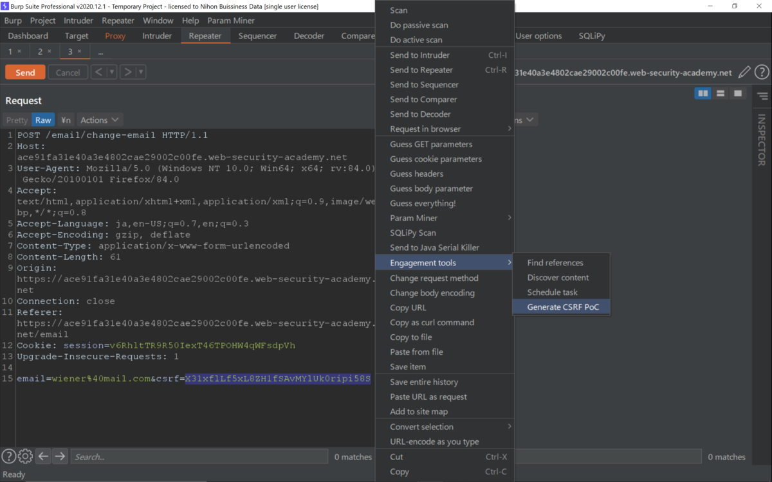The width and height of the screenshot is (772, 482).
Task: Open the new Repeater tab ellipsis
Action: [x=100, y=51]
